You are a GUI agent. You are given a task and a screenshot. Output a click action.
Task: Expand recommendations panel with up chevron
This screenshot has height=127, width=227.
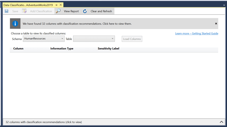tap(221, 122)
